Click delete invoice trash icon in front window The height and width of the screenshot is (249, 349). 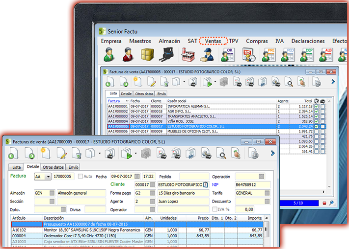[x=77, y=154]
